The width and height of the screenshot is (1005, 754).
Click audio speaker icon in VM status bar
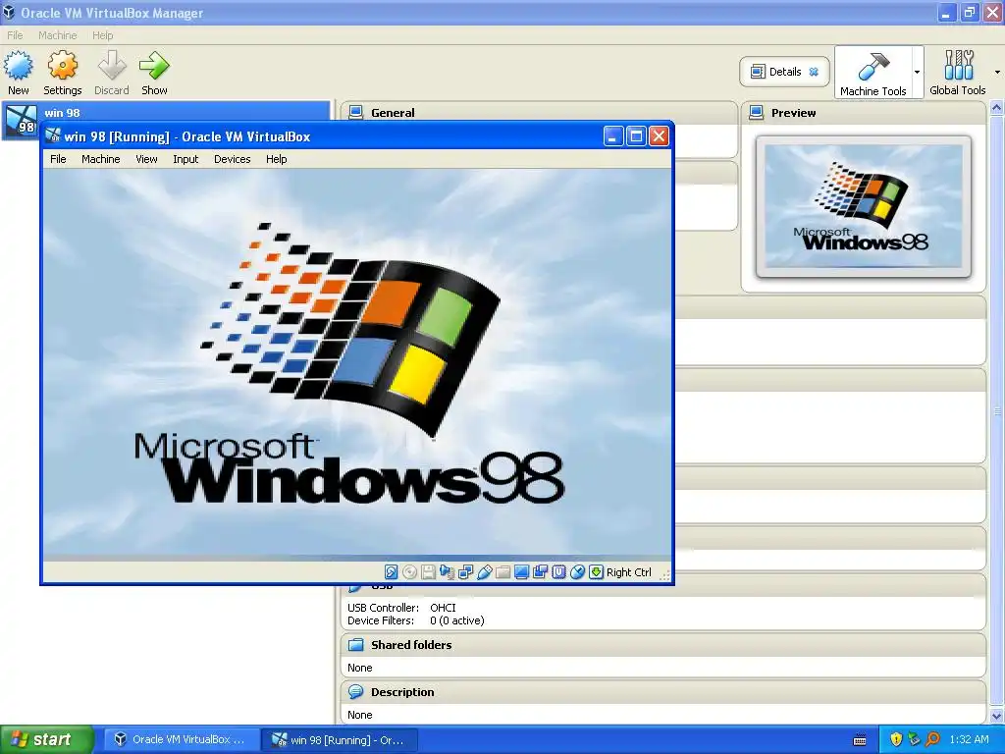click(447, 572)
